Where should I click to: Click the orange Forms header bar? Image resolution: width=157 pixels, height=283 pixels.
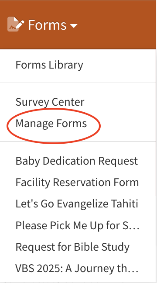coord(78,25)
